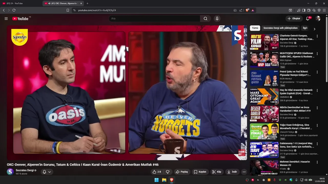The width and height of the screenshot is (328, 184).
Task: Open the Socrates Dergi channel link
Action: click(x=25, y=170)
